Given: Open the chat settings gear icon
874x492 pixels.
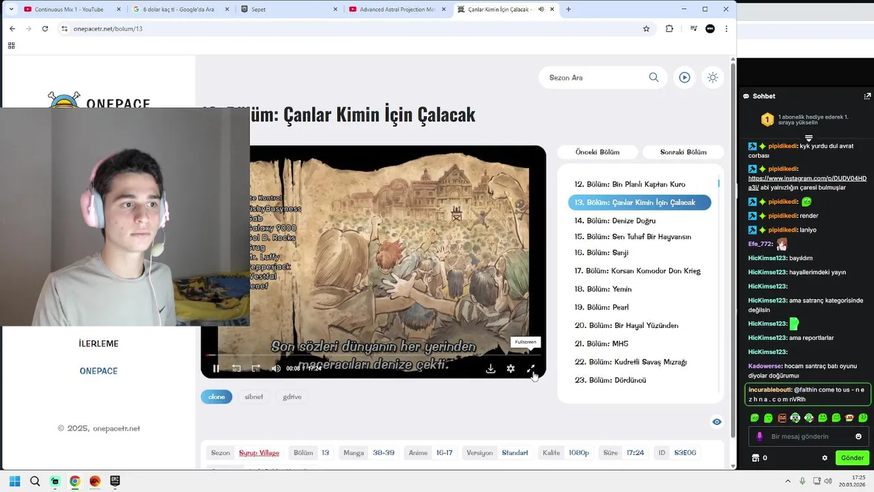Looking at the screenshot, I should (824, 458).
